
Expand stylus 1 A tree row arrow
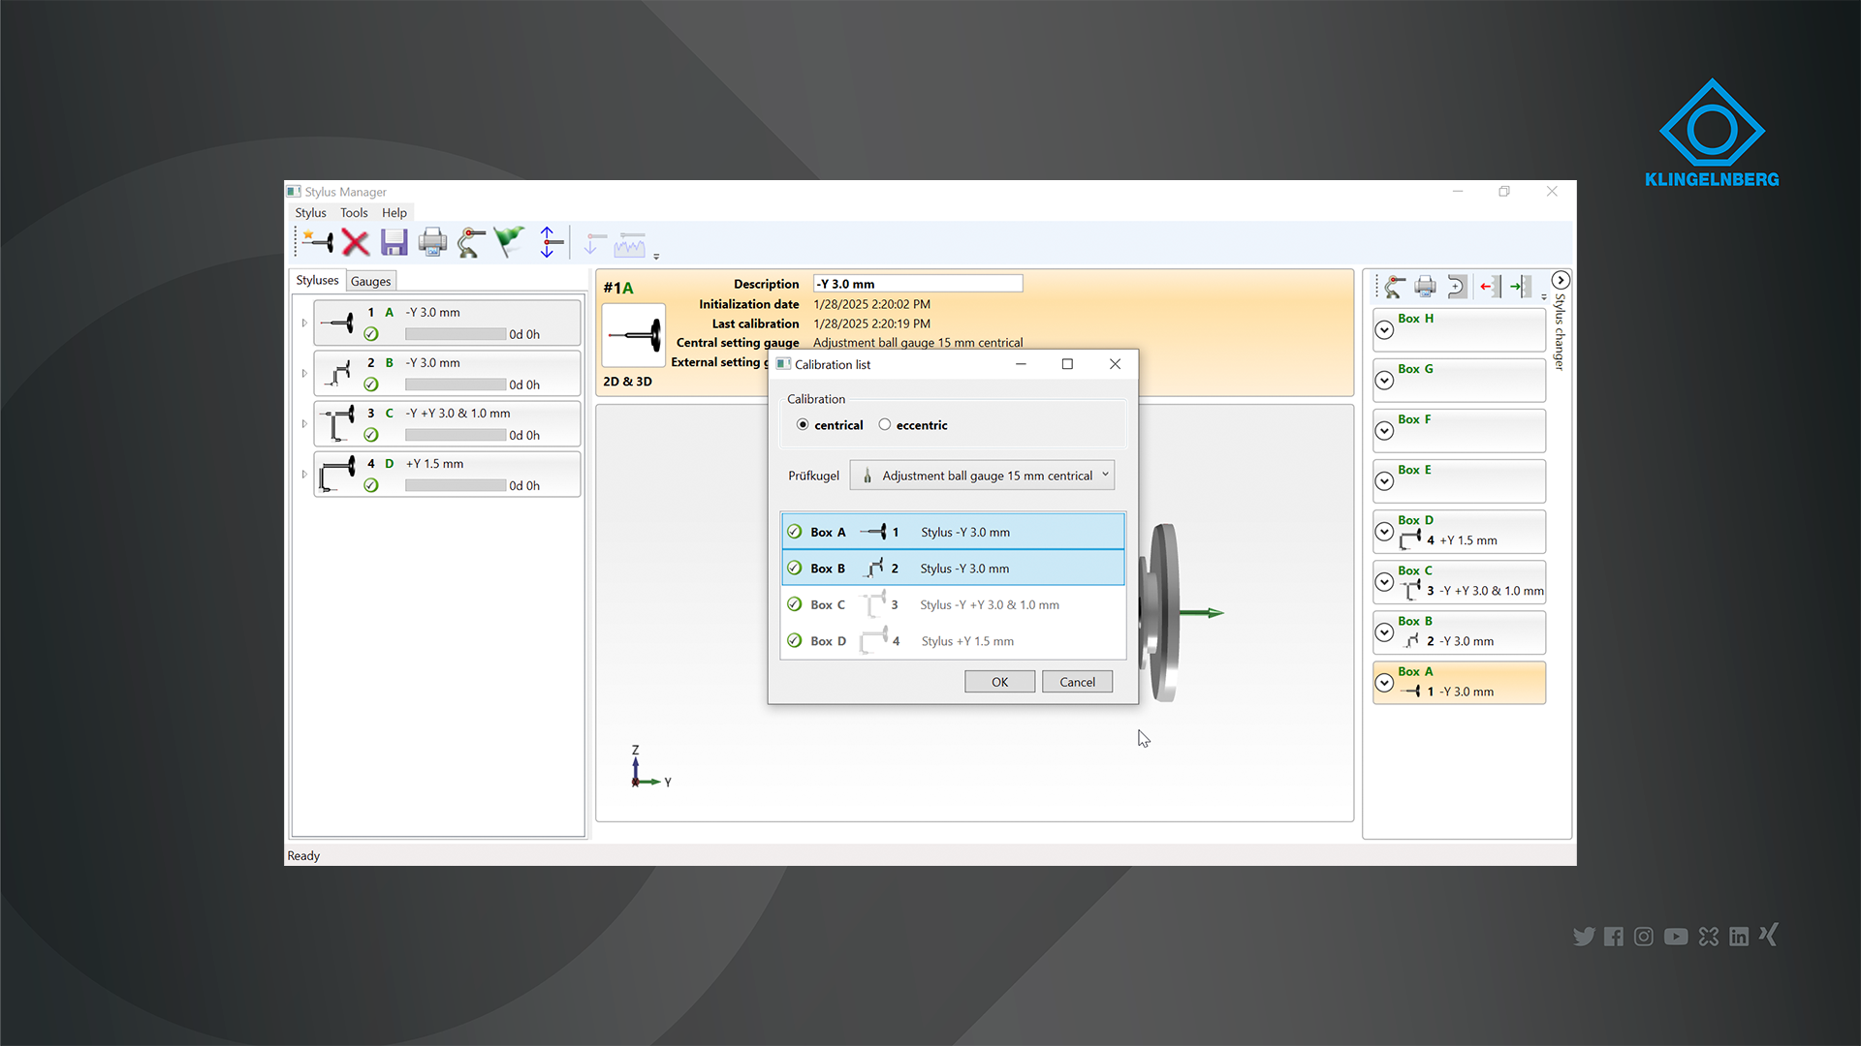[304, 323]
